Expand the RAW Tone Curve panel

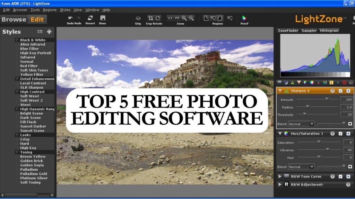[x=280, y=177]
